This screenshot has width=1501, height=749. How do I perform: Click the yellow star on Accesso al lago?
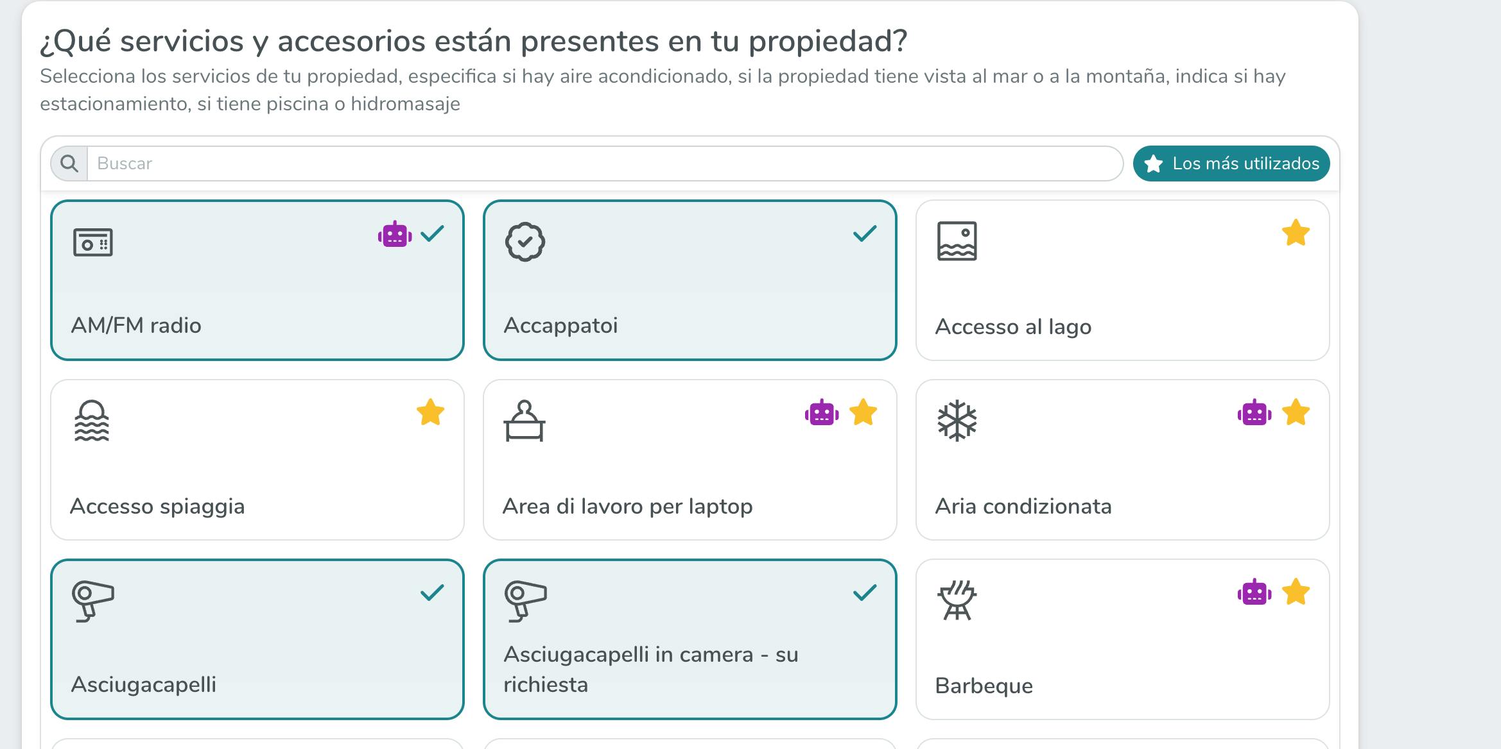point(1295,233)
